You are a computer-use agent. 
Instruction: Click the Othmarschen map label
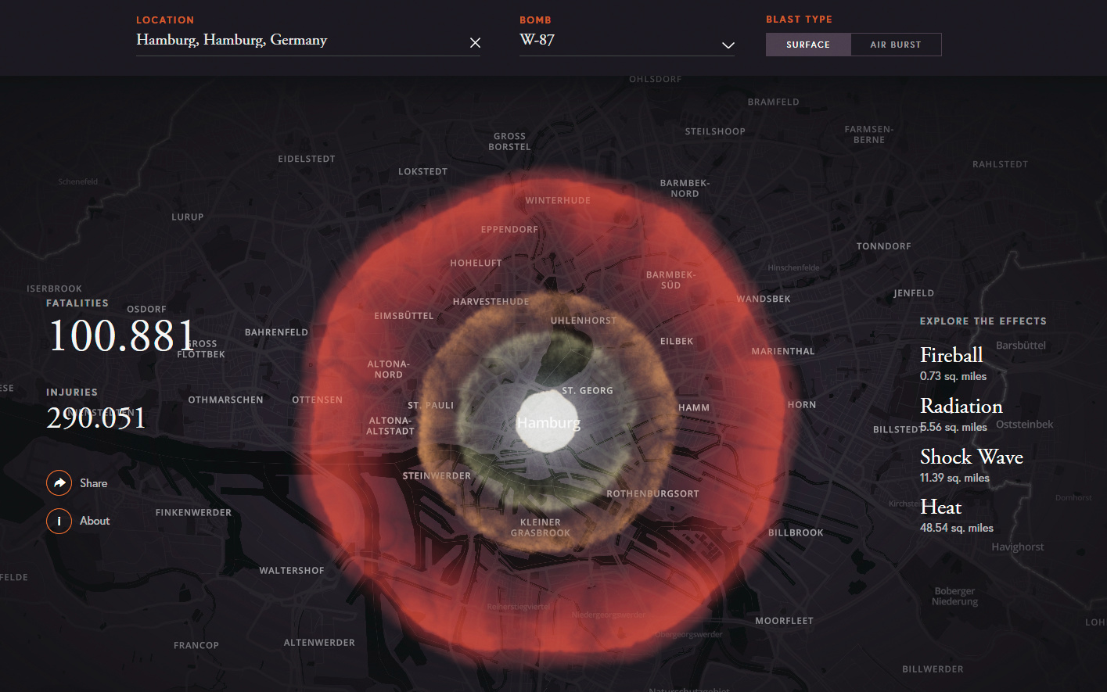pyautogui.click(x=225, y=400)
